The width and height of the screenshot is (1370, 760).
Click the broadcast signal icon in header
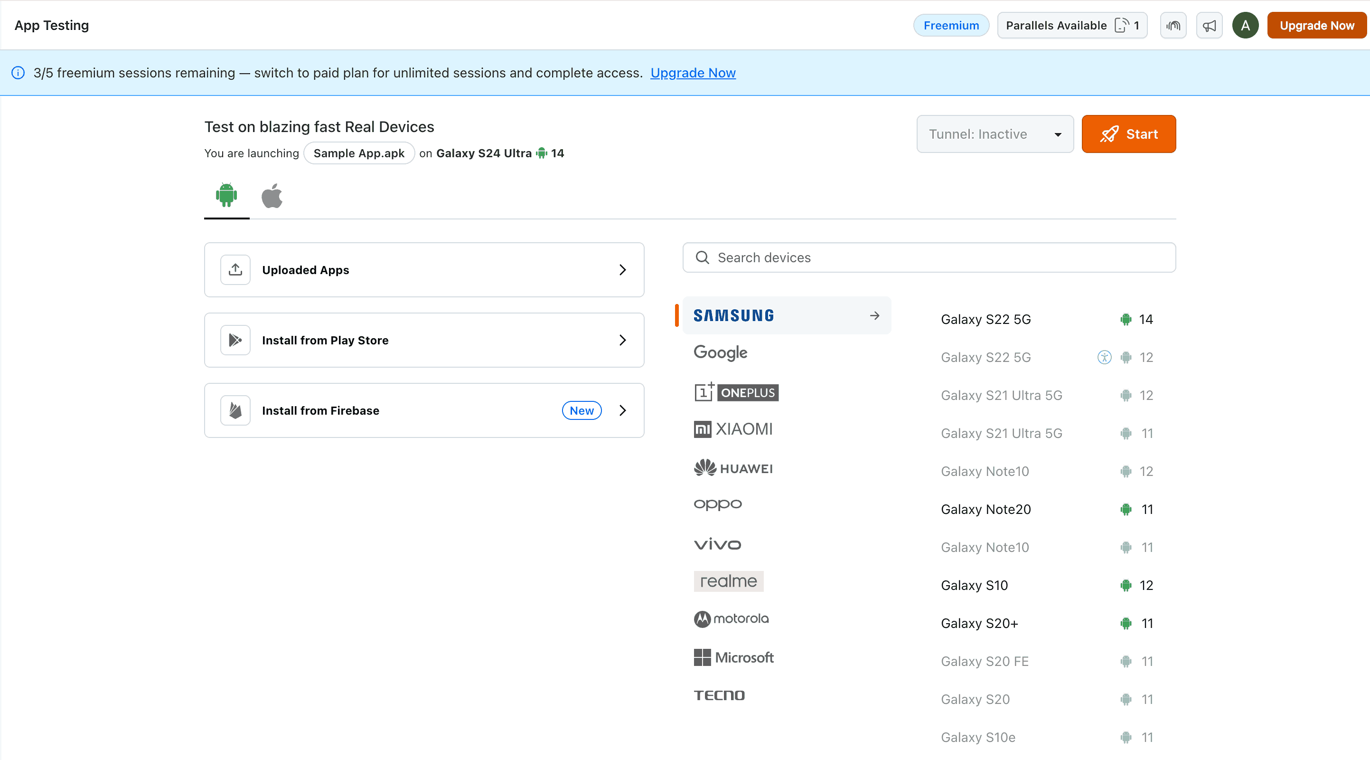tap(1173, 26)
